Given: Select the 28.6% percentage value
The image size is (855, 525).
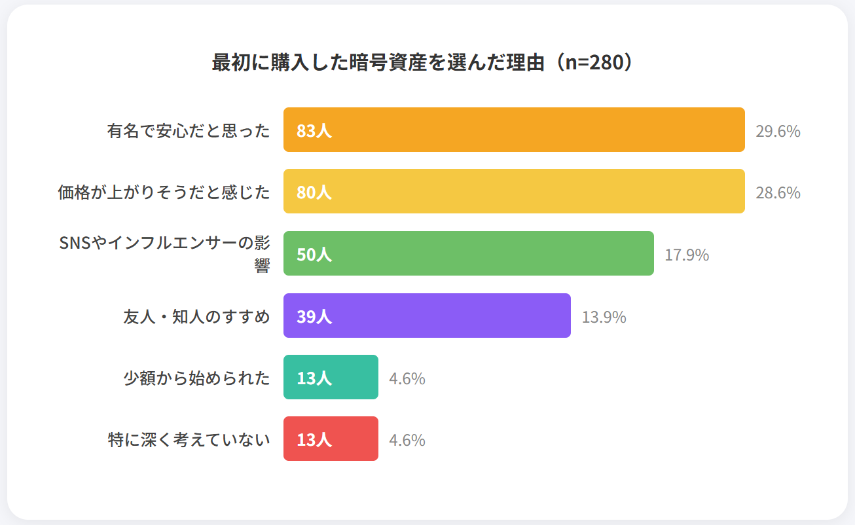Looking at the screenshot, I should pos(778,192).
